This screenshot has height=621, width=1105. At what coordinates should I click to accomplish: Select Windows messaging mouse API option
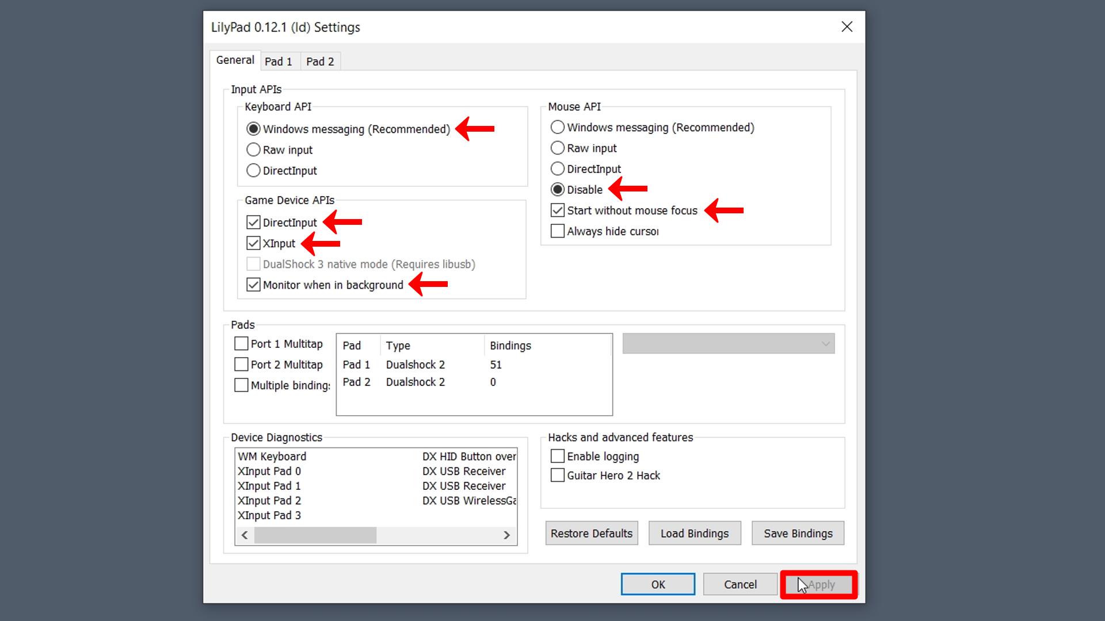[x=557, y=128]
